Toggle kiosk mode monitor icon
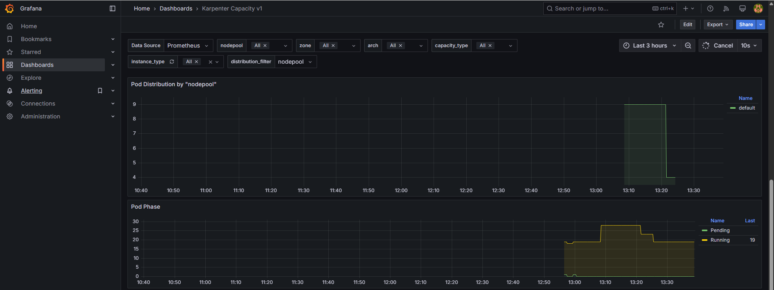Image resolution: width=774 pixels, height=290 pixels. tap(742, 8)
